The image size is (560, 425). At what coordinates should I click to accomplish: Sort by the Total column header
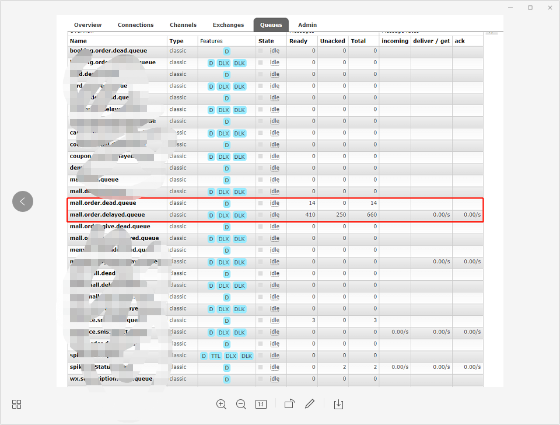pyautogui.click(x=358, y=41)
